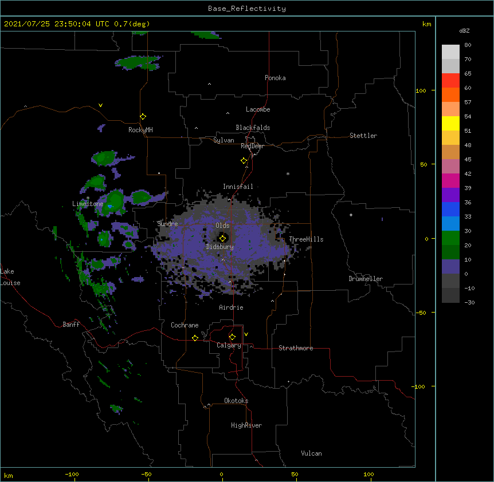Click the yellow diamond marker above RockyMH
Image resolution: width=494 pixels, height=482 pixels.
click(143, 117)
